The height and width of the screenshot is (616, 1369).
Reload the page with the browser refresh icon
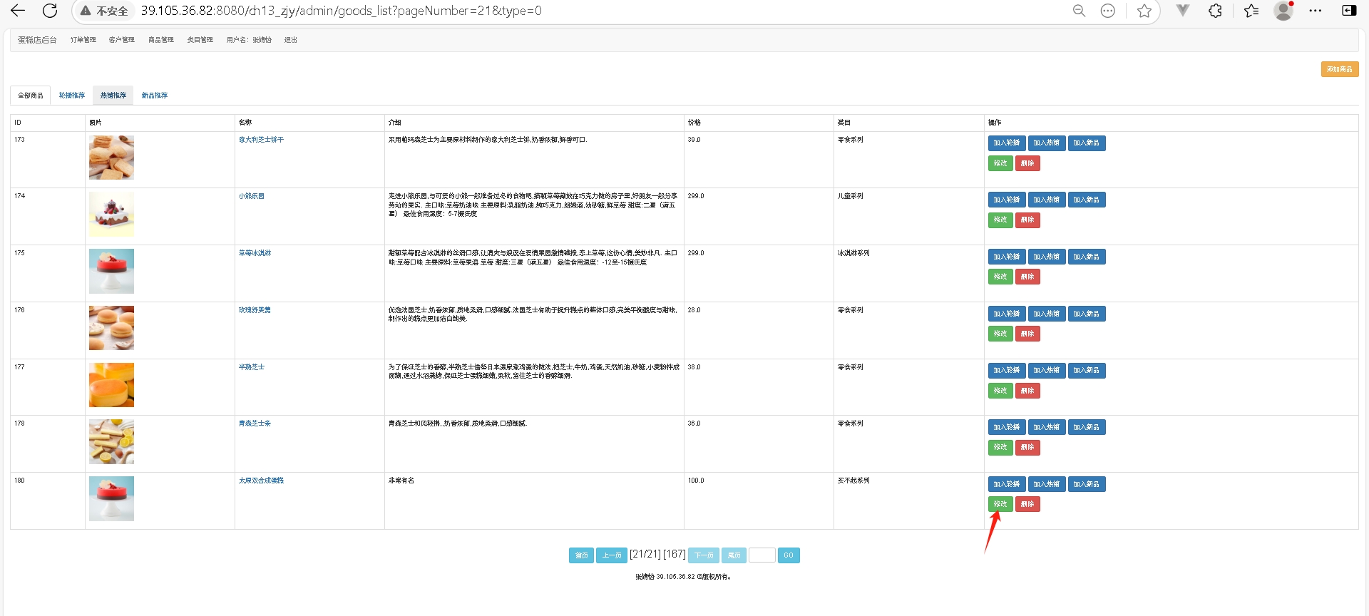50,11
